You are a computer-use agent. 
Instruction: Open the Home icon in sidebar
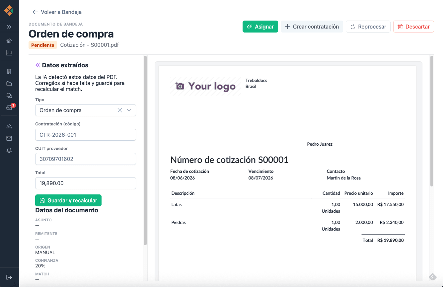click(9, 41)
